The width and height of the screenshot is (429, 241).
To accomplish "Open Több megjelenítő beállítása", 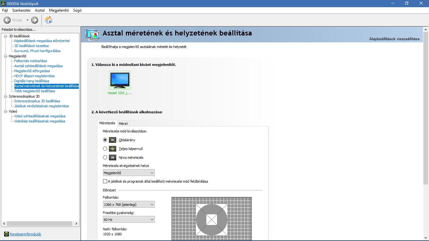I will coord(35,91).
